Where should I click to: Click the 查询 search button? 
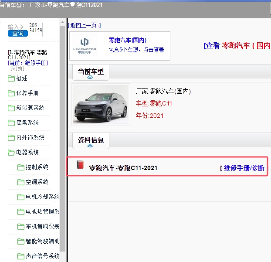click(x=18, y=33)
